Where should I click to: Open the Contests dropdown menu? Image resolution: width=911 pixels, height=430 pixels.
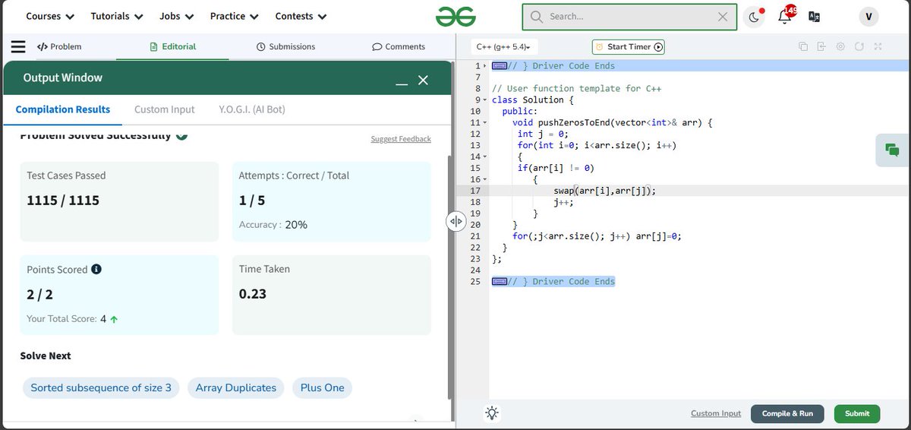tap(301, 16)
